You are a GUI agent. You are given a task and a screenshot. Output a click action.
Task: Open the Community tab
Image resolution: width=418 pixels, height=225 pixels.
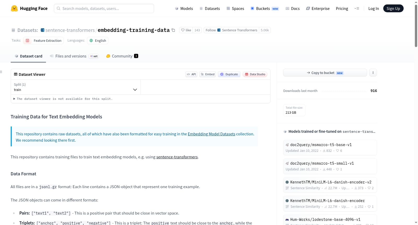click(122, 56)
